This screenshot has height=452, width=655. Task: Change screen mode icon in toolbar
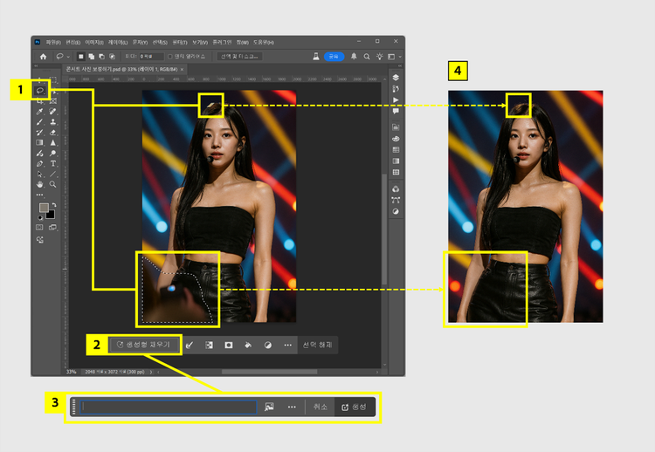pyautogui.click(x=52, y=228)
